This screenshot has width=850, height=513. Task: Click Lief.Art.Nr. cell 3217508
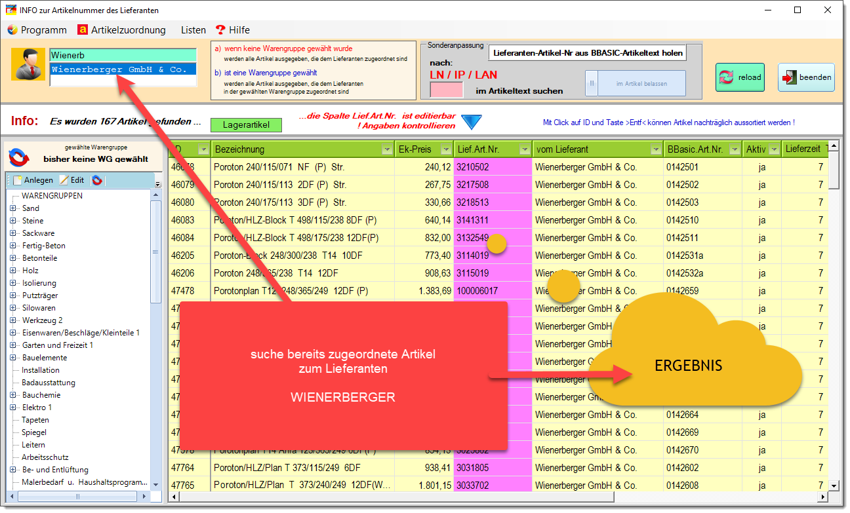493,185
